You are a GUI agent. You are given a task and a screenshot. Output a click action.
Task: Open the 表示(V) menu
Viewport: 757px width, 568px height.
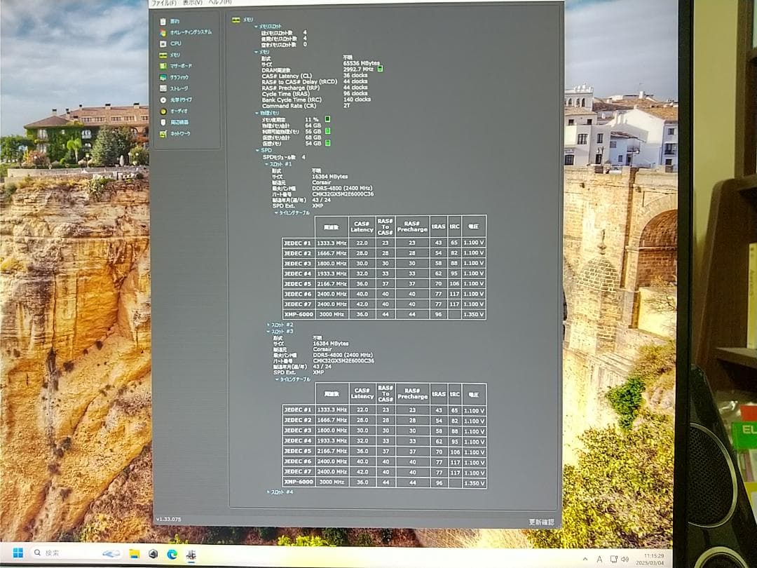click(191, 3)
